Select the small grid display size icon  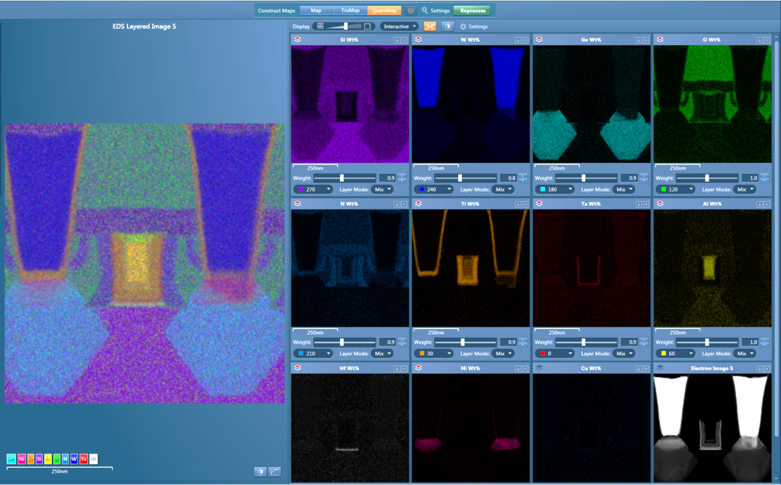pyautogui.click(x=320, y=26)
